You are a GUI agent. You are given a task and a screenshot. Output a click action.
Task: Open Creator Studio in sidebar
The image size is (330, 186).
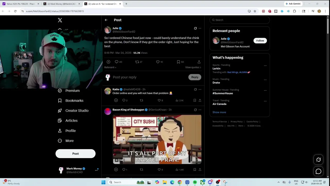pos(73,111)
